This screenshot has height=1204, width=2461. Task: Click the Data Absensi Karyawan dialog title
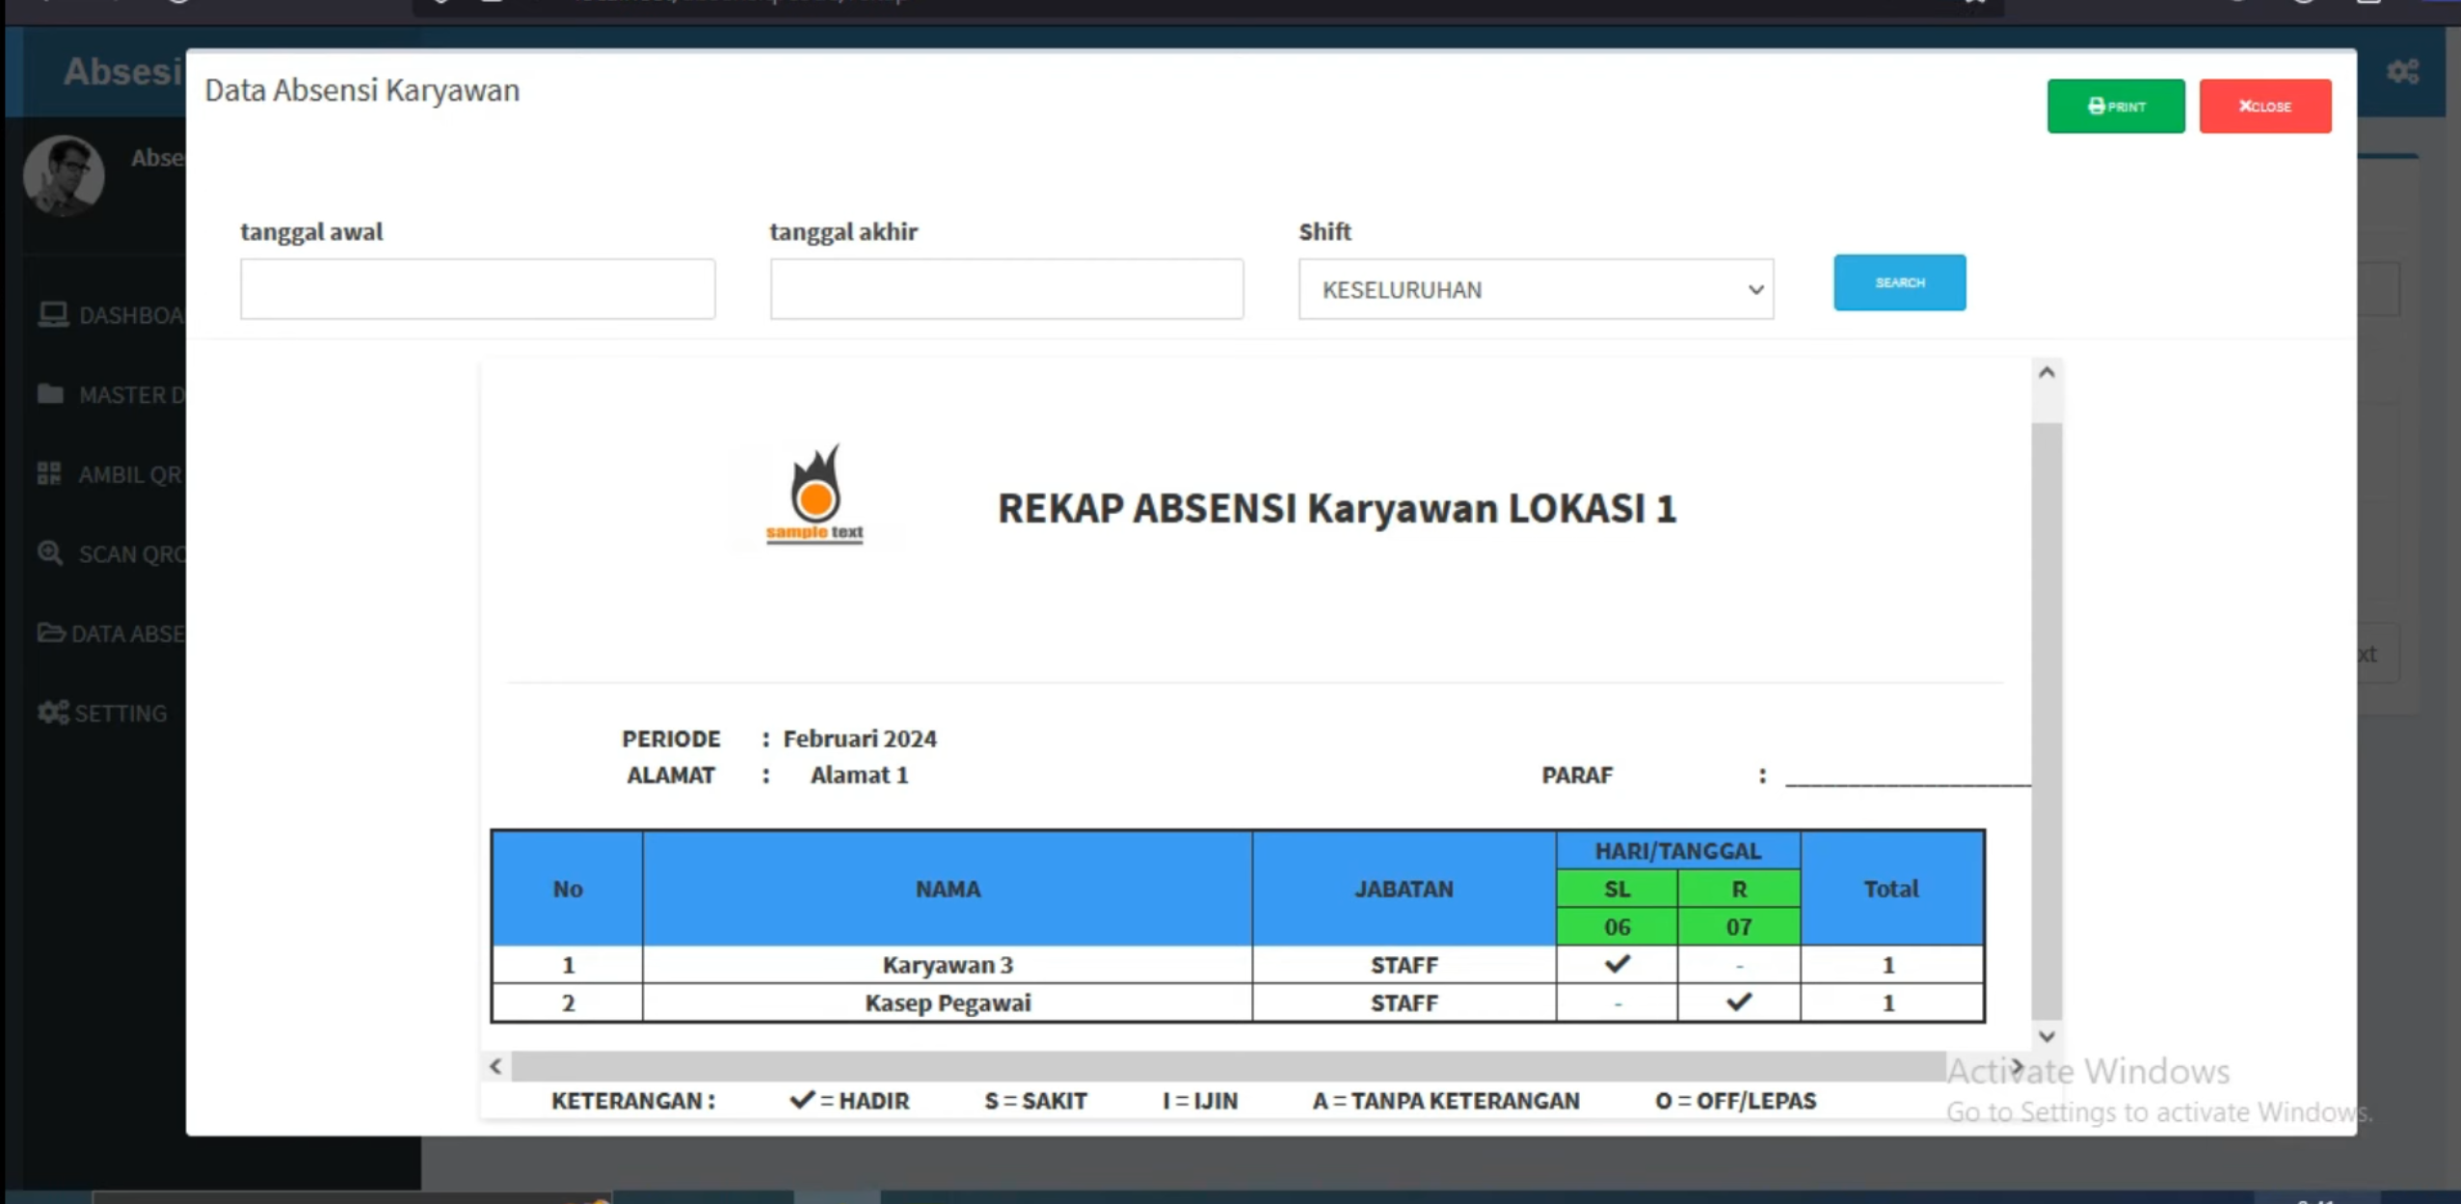361,90
